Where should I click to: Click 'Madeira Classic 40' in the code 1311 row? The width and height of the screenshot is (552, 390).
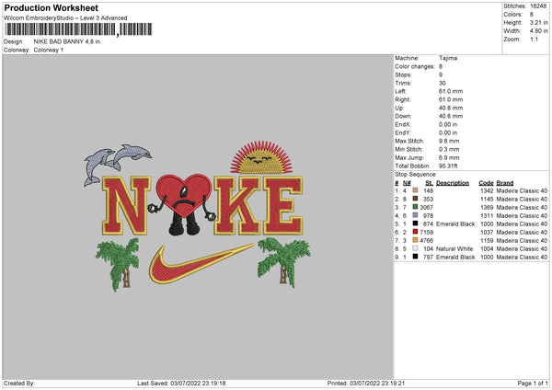click(x=522, y=216)
